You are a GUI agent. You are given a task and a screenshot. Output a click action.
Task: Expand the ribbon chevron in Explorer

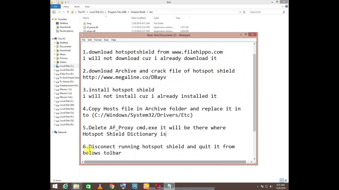tap(283, 7)
